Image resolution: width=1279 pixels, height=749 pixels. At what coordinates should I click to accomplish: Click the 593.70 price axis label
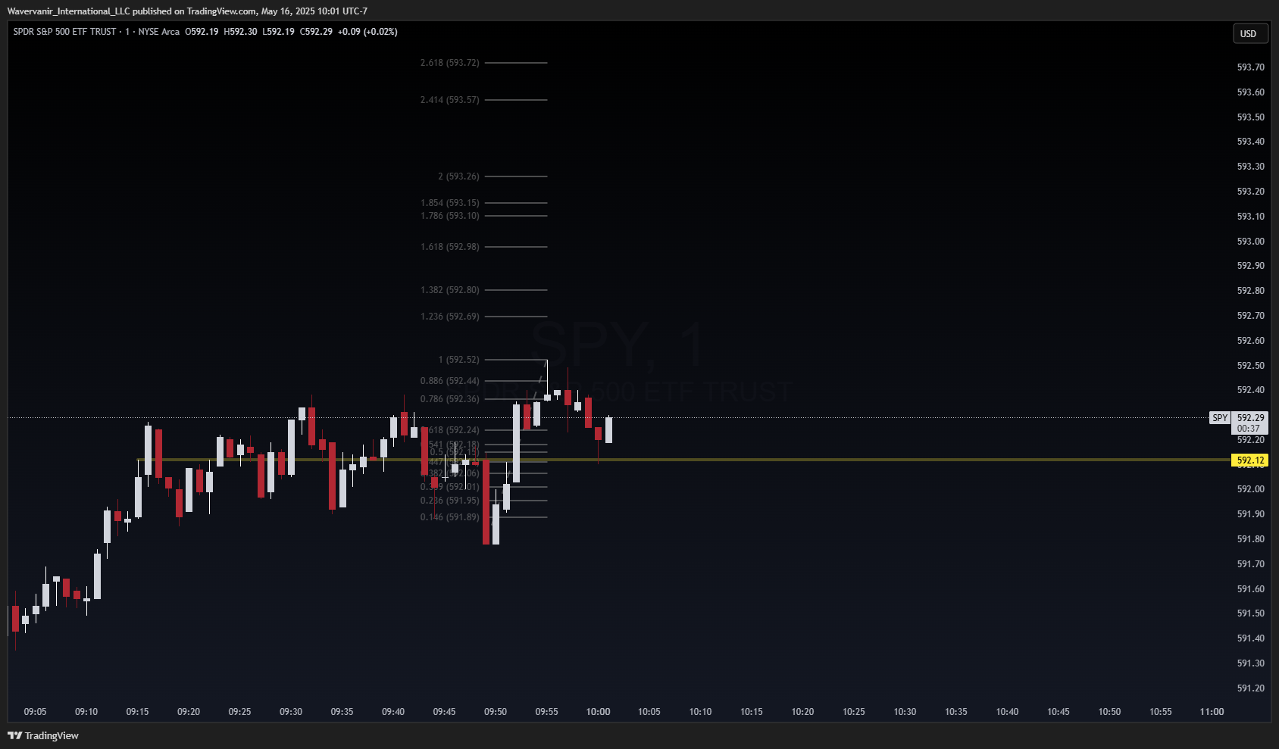(x=1250, y=67)
